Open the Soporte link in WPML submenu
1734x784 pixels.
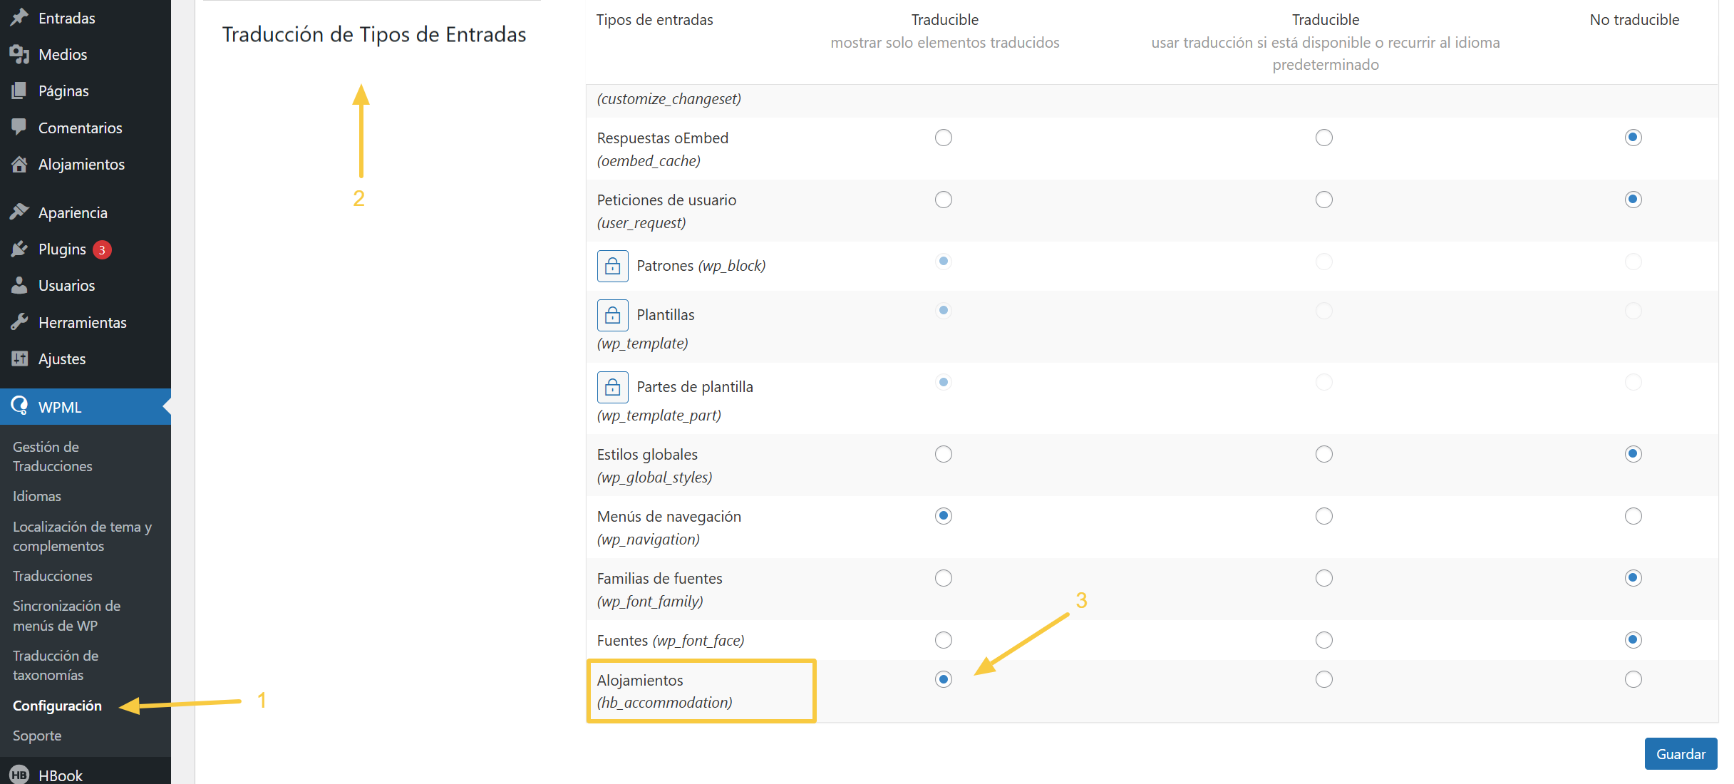[x=37, y=736]
